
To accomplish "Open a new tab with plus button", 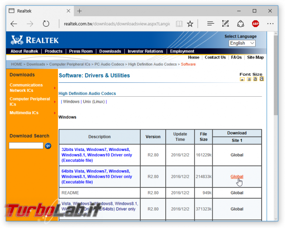I will coord(79,11).
